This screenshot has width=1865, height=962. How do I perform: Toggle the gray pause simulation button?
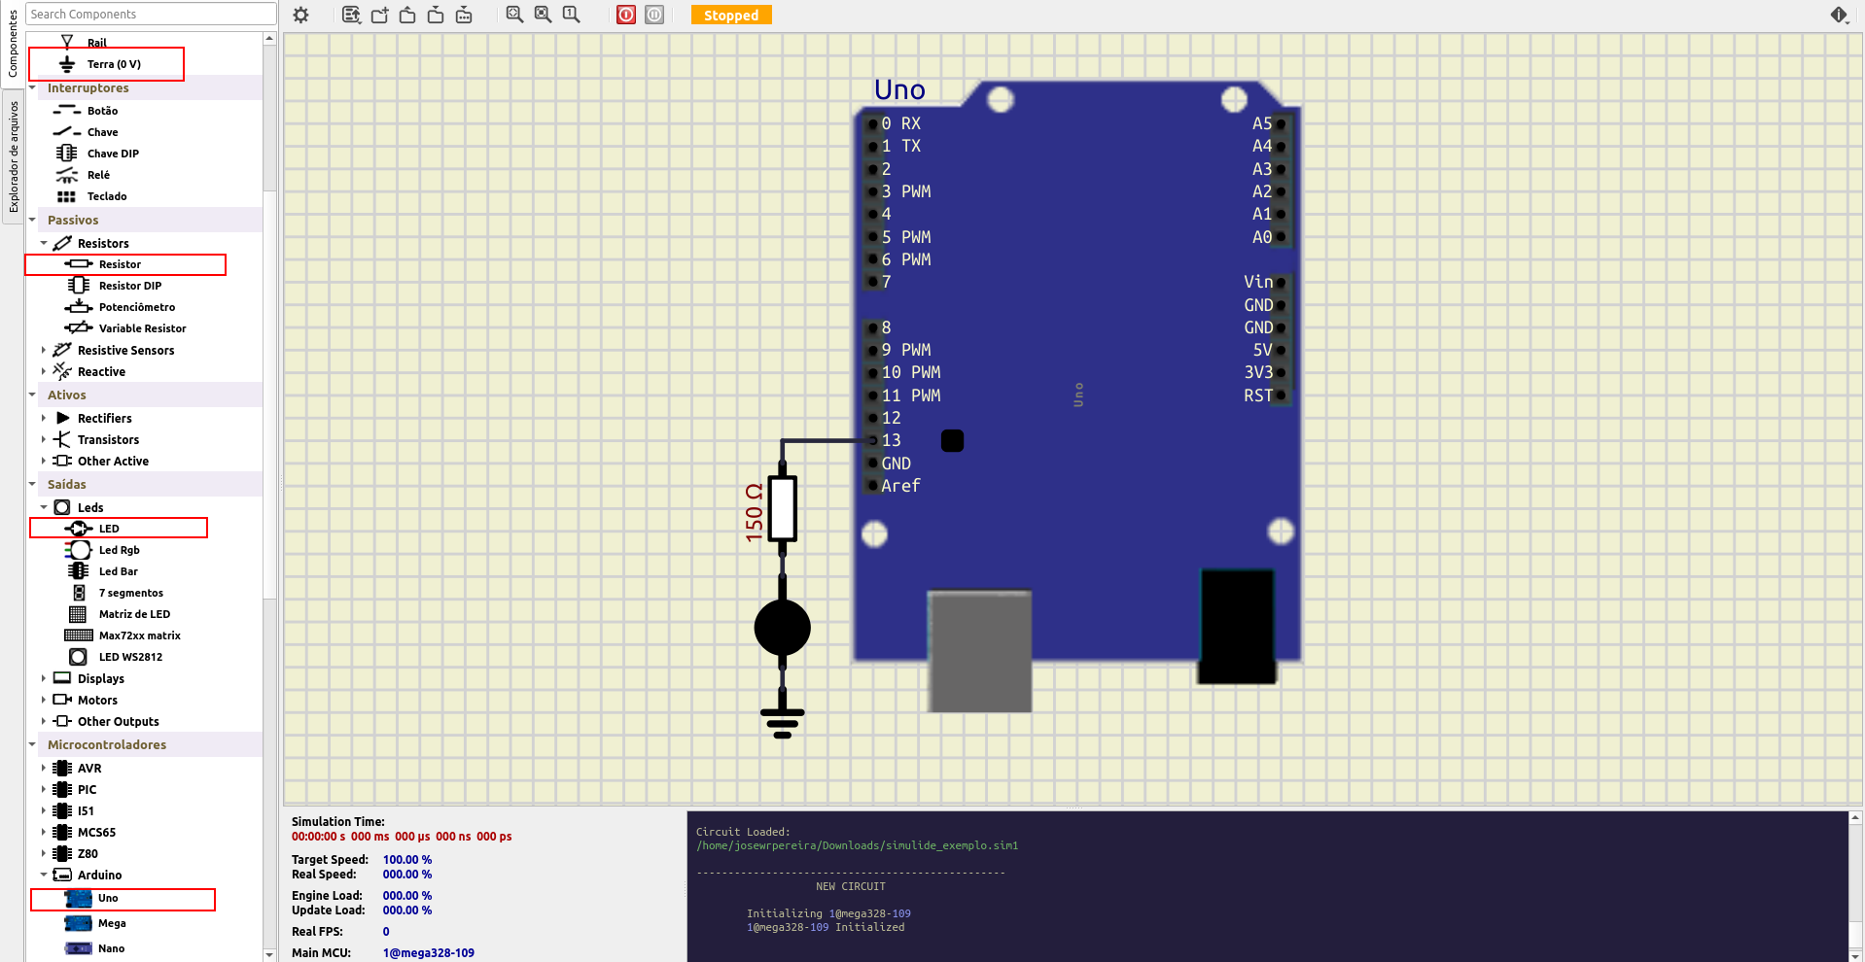click(654, 15)
